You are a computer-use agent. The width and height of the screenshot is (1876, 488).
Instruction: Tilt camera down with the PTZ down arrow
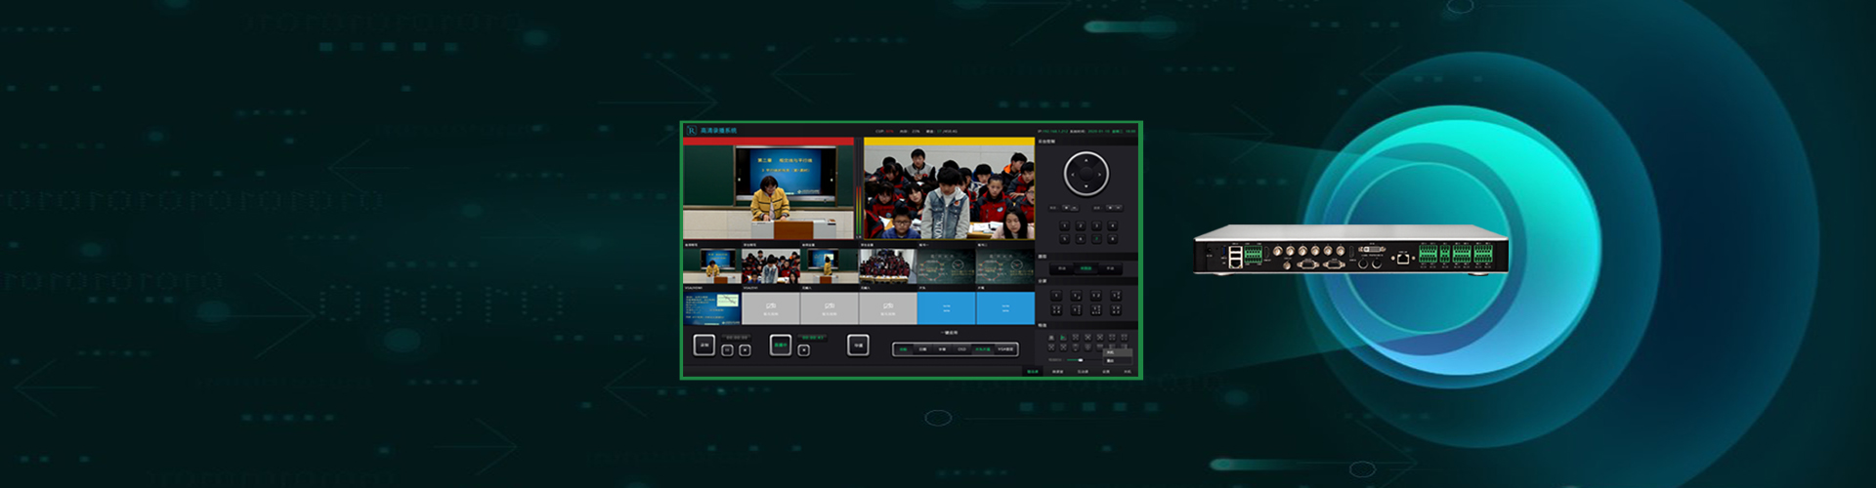click(x=1086, y=186)
